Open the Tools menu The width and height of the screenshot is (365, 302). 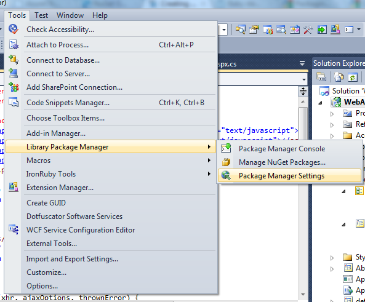[x=17, y=15]
